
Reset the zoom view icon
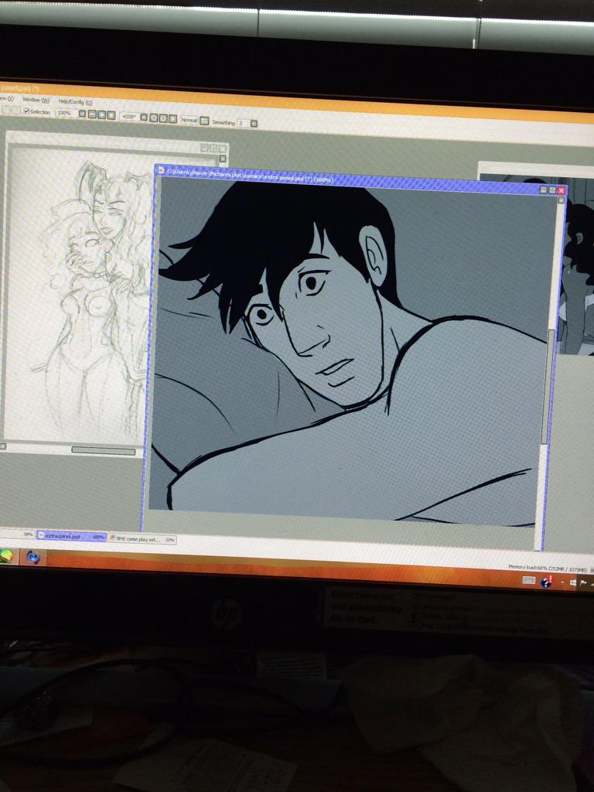click(111, 115)
